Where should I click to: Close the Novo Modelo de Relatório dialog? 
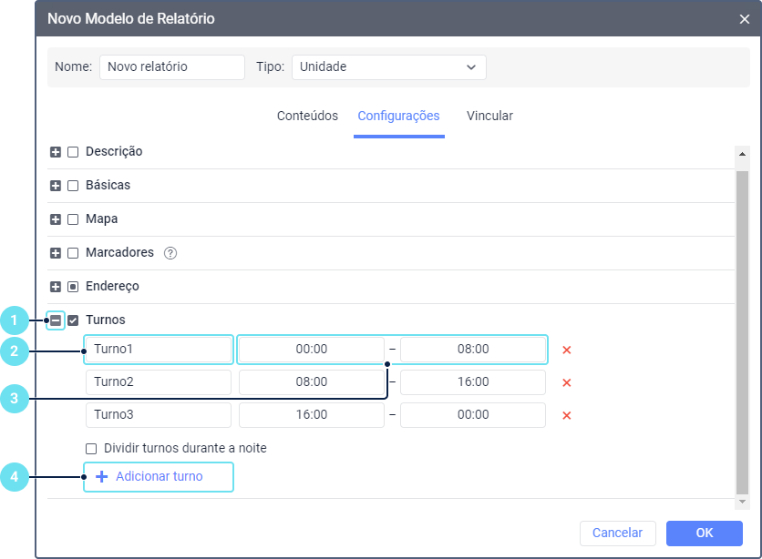pos(744,18)
